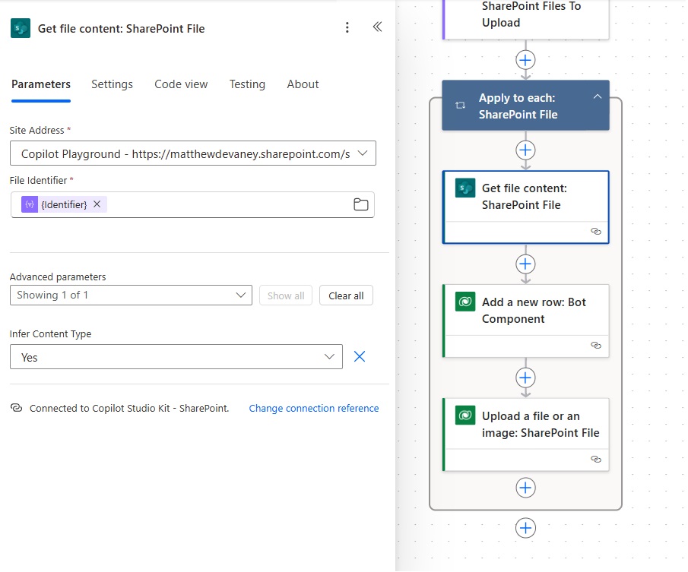
Task: Click the Clear all button
Action: [346, 295]
